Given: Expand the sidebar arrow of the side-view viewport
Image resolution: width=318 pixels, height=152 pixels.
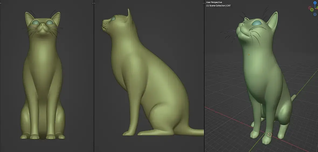Looking at the screenshot, I should pyautogui.click(x=203, y=3).
